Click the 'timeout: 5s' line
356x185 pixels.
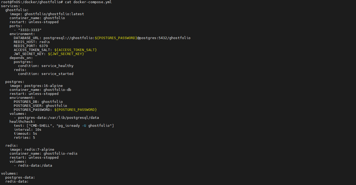coord(26,134)
